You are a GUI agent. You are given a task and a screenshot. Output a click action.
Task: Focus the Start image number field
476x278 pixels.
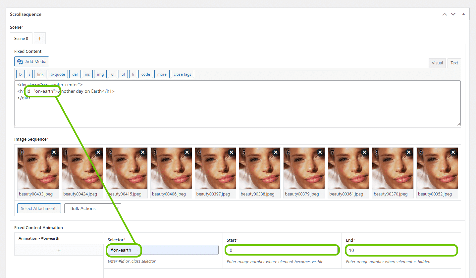pos(282,250)
